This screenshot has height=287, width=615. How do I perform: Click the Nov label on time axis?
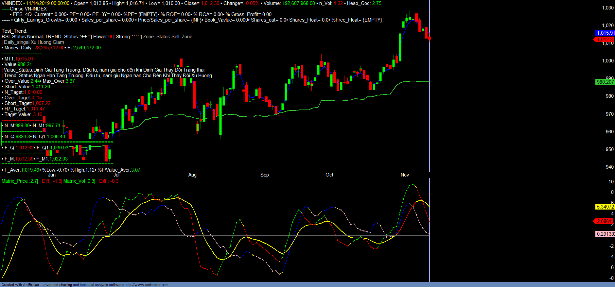405,175
